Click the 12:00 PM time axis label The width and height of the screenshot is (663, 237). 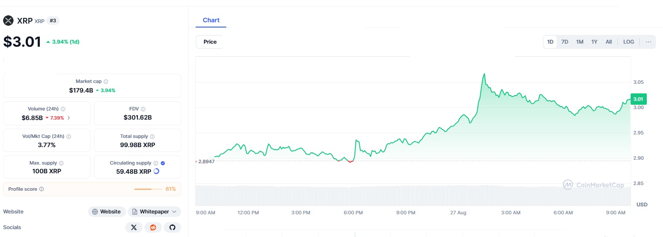[248, 213]
